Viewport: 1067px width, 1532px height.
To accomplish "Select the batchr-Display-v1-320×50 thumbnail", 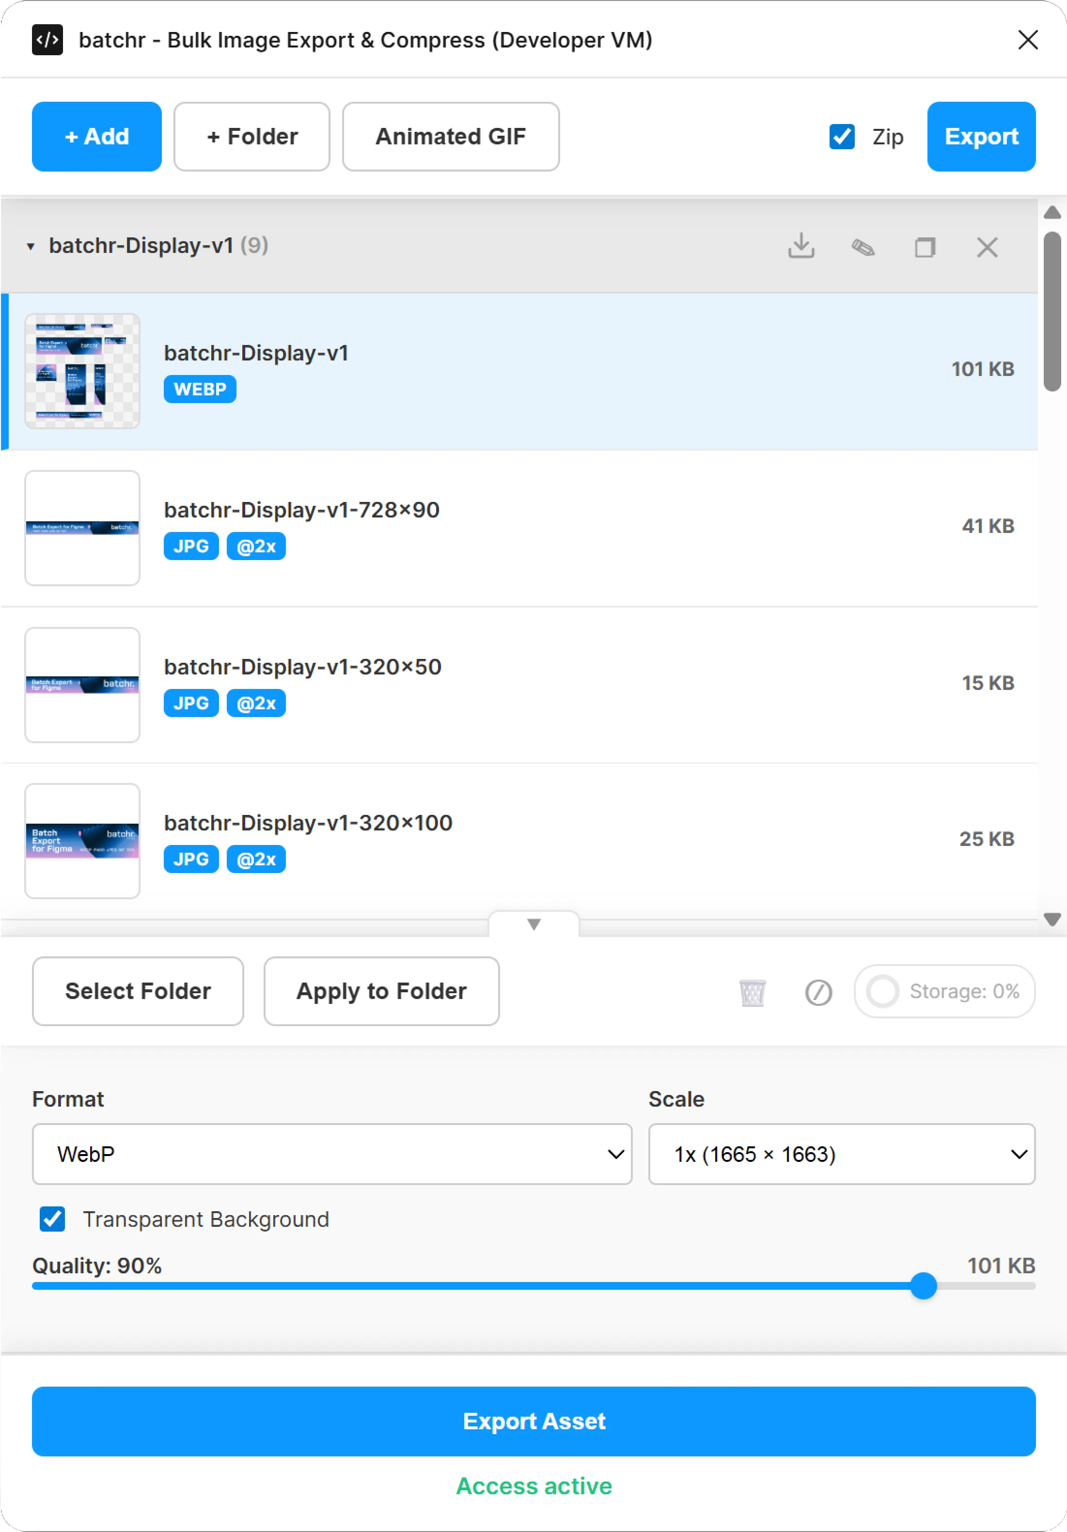I will coord(82,685).
